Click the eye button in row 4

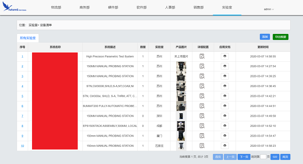click(x=225, y=86)
